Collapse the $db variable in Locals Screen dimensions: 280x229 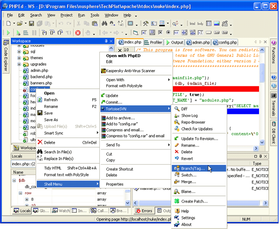pos(14,180)
